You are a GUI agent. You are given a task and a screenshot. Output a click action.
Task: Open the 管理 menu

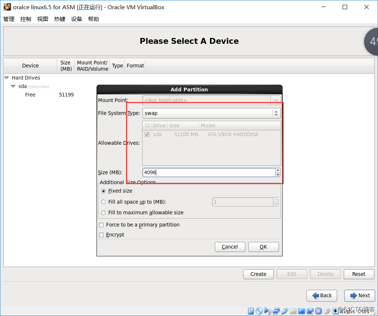coord(9,19)
